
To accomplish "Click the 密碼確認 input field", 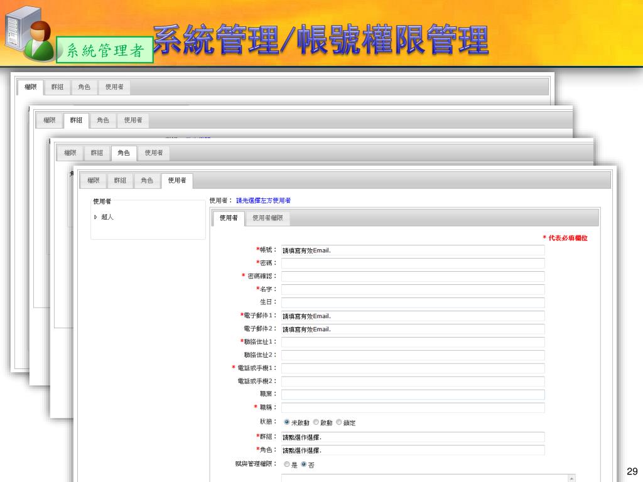I will coord(413,276).
